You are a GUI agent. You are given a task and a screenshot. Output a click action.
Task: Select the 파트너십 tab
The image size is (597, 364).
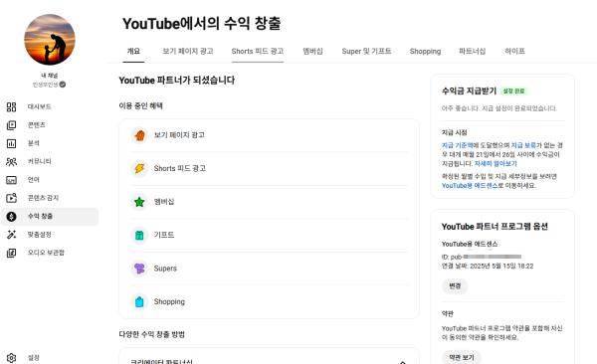coord(472,51)
